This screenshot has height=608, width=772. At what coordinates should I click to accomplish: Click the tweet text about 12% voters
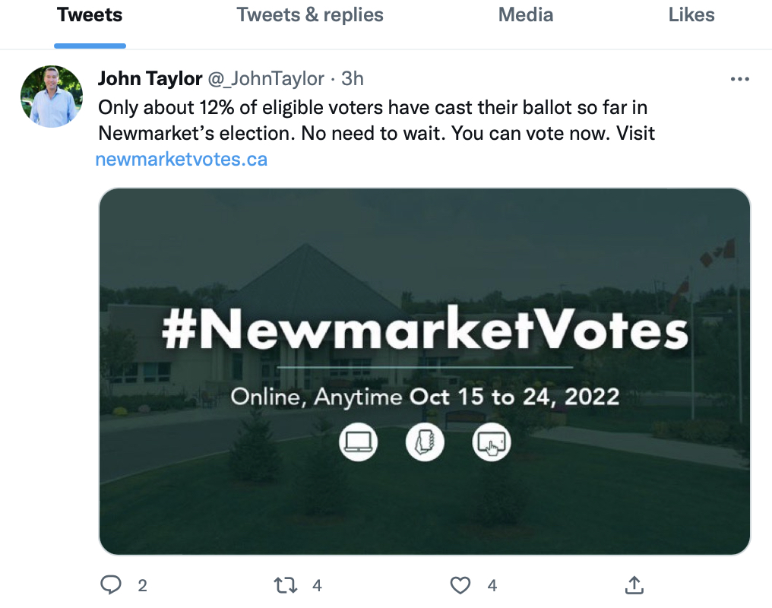tap(376, 121)
